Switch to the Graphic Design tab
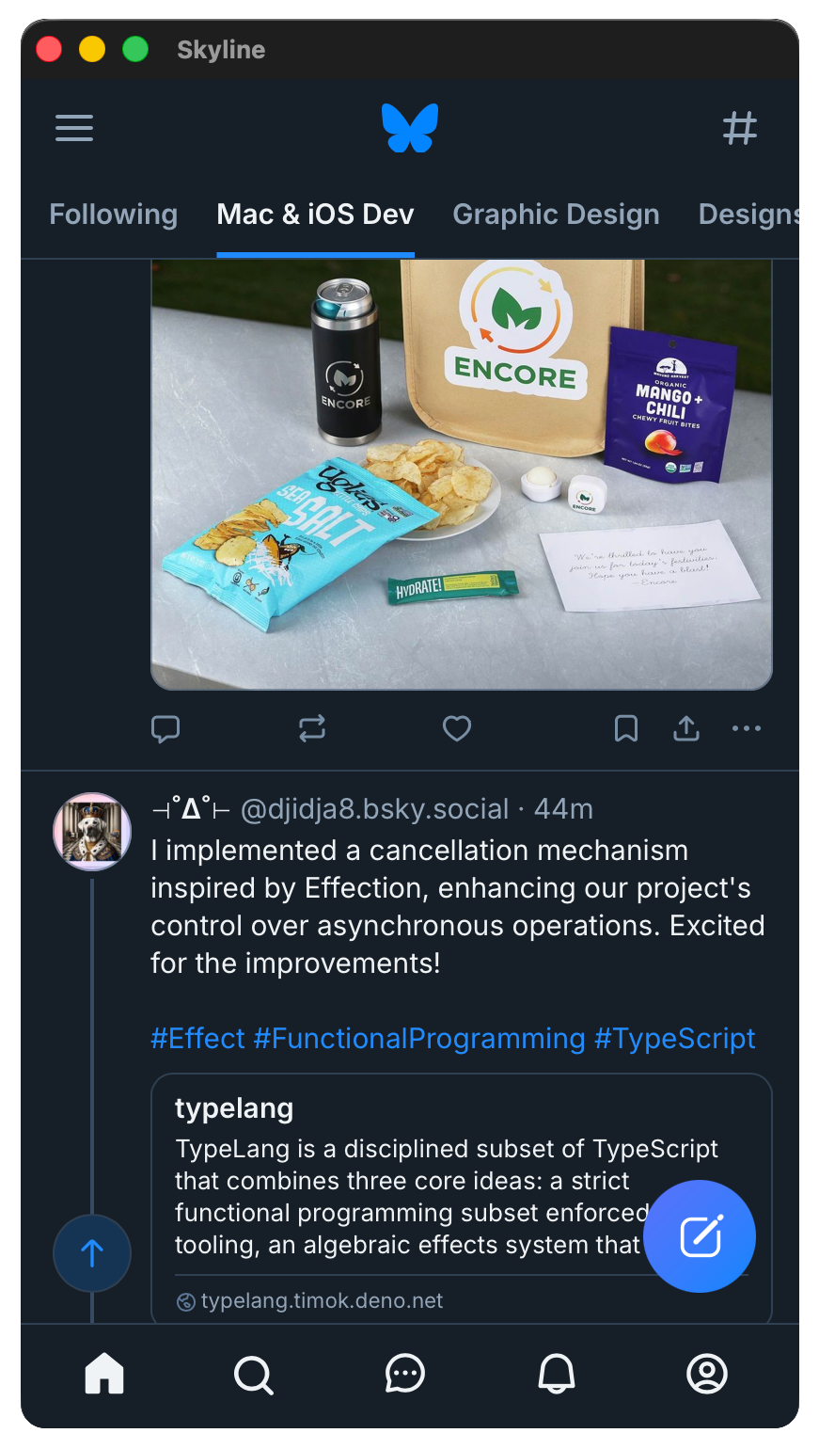This screenshot has height=1449, width=819. click(x=556, y=215)
